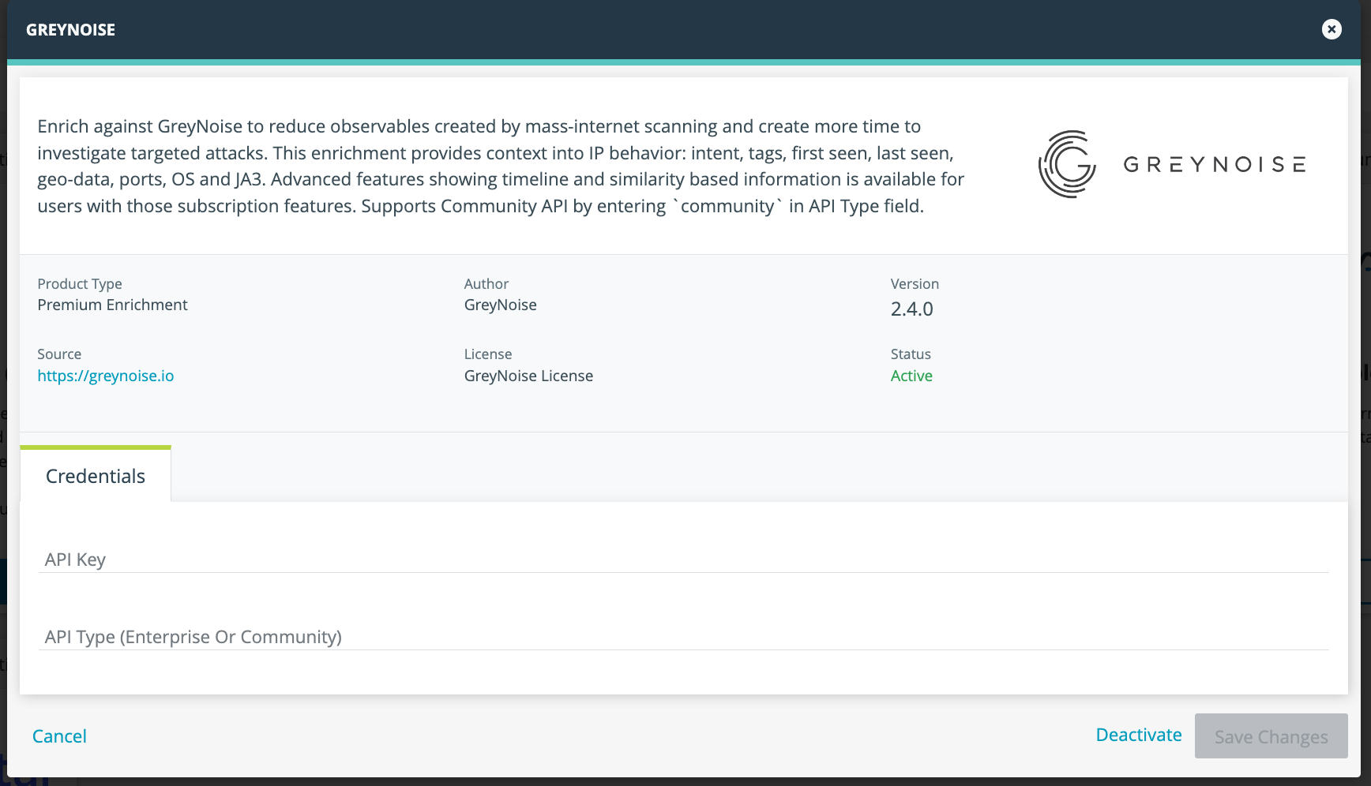Screen dimensions: 1371x786
Task: Click the License label
Action: tap(488, 354)
